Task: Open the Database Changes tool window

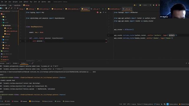Action: coord(69,101)
